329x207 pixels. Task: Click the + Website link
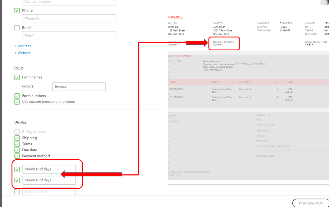[x=22, y=53]
